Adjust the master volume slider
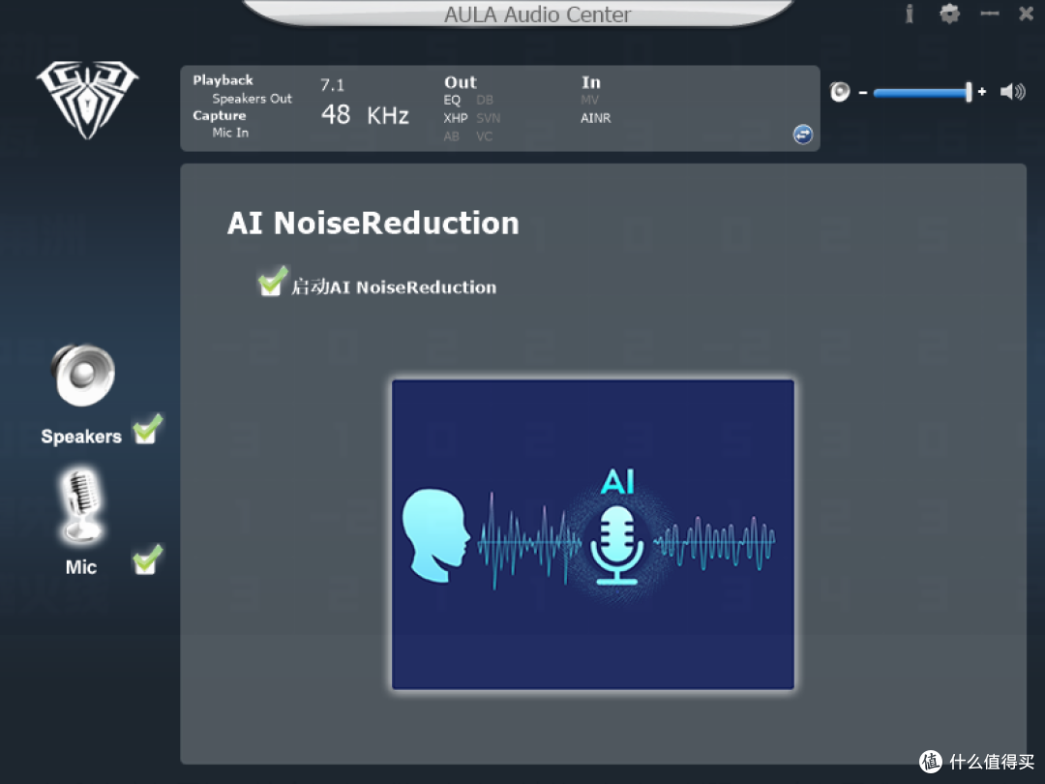This screenshot has height=784, width=1045. click(x=922, y=92)
